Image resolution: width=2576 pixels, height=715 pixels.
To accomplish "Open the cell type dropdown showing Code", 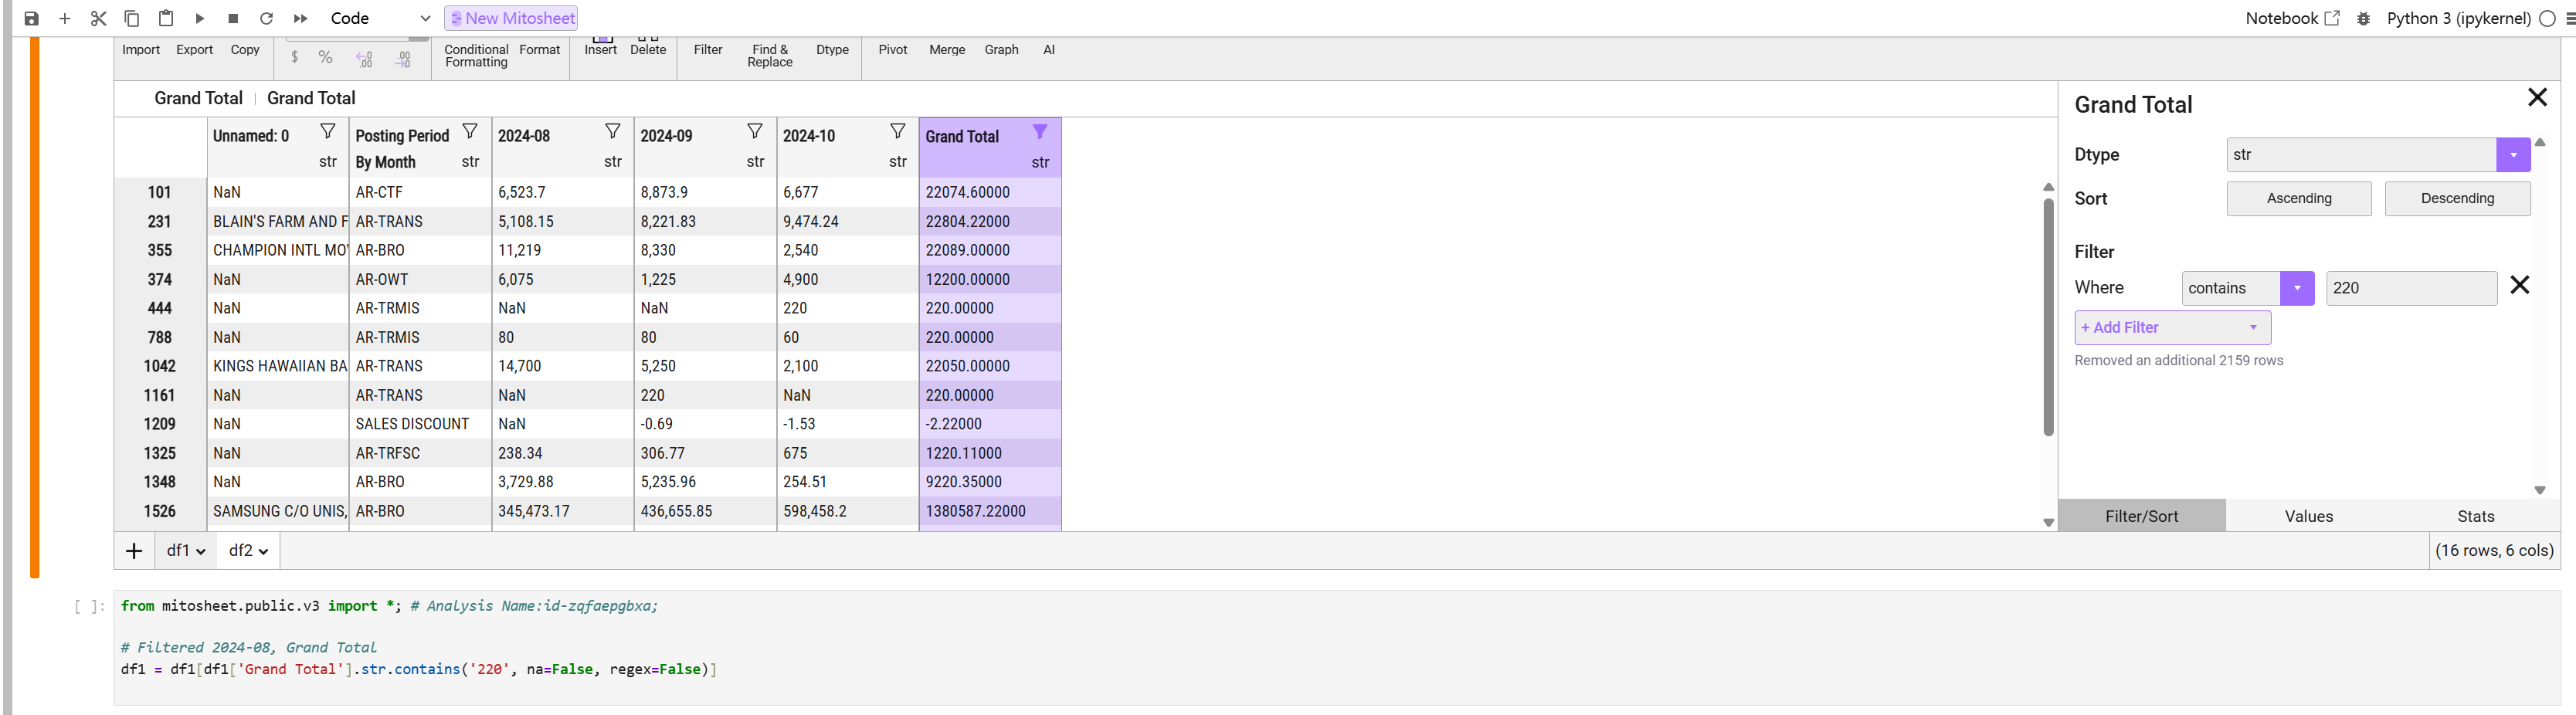I will pos(380,18).
